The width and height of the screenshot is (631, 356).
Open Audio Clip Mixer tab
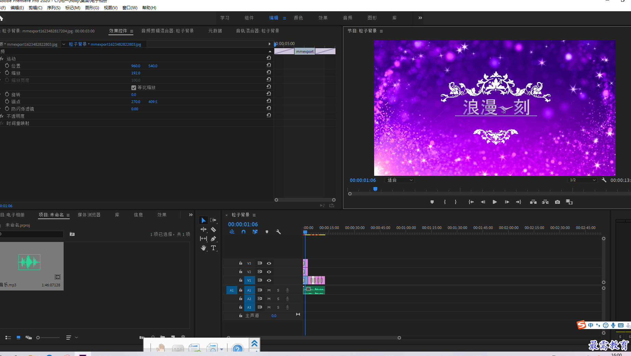[168, 31]
